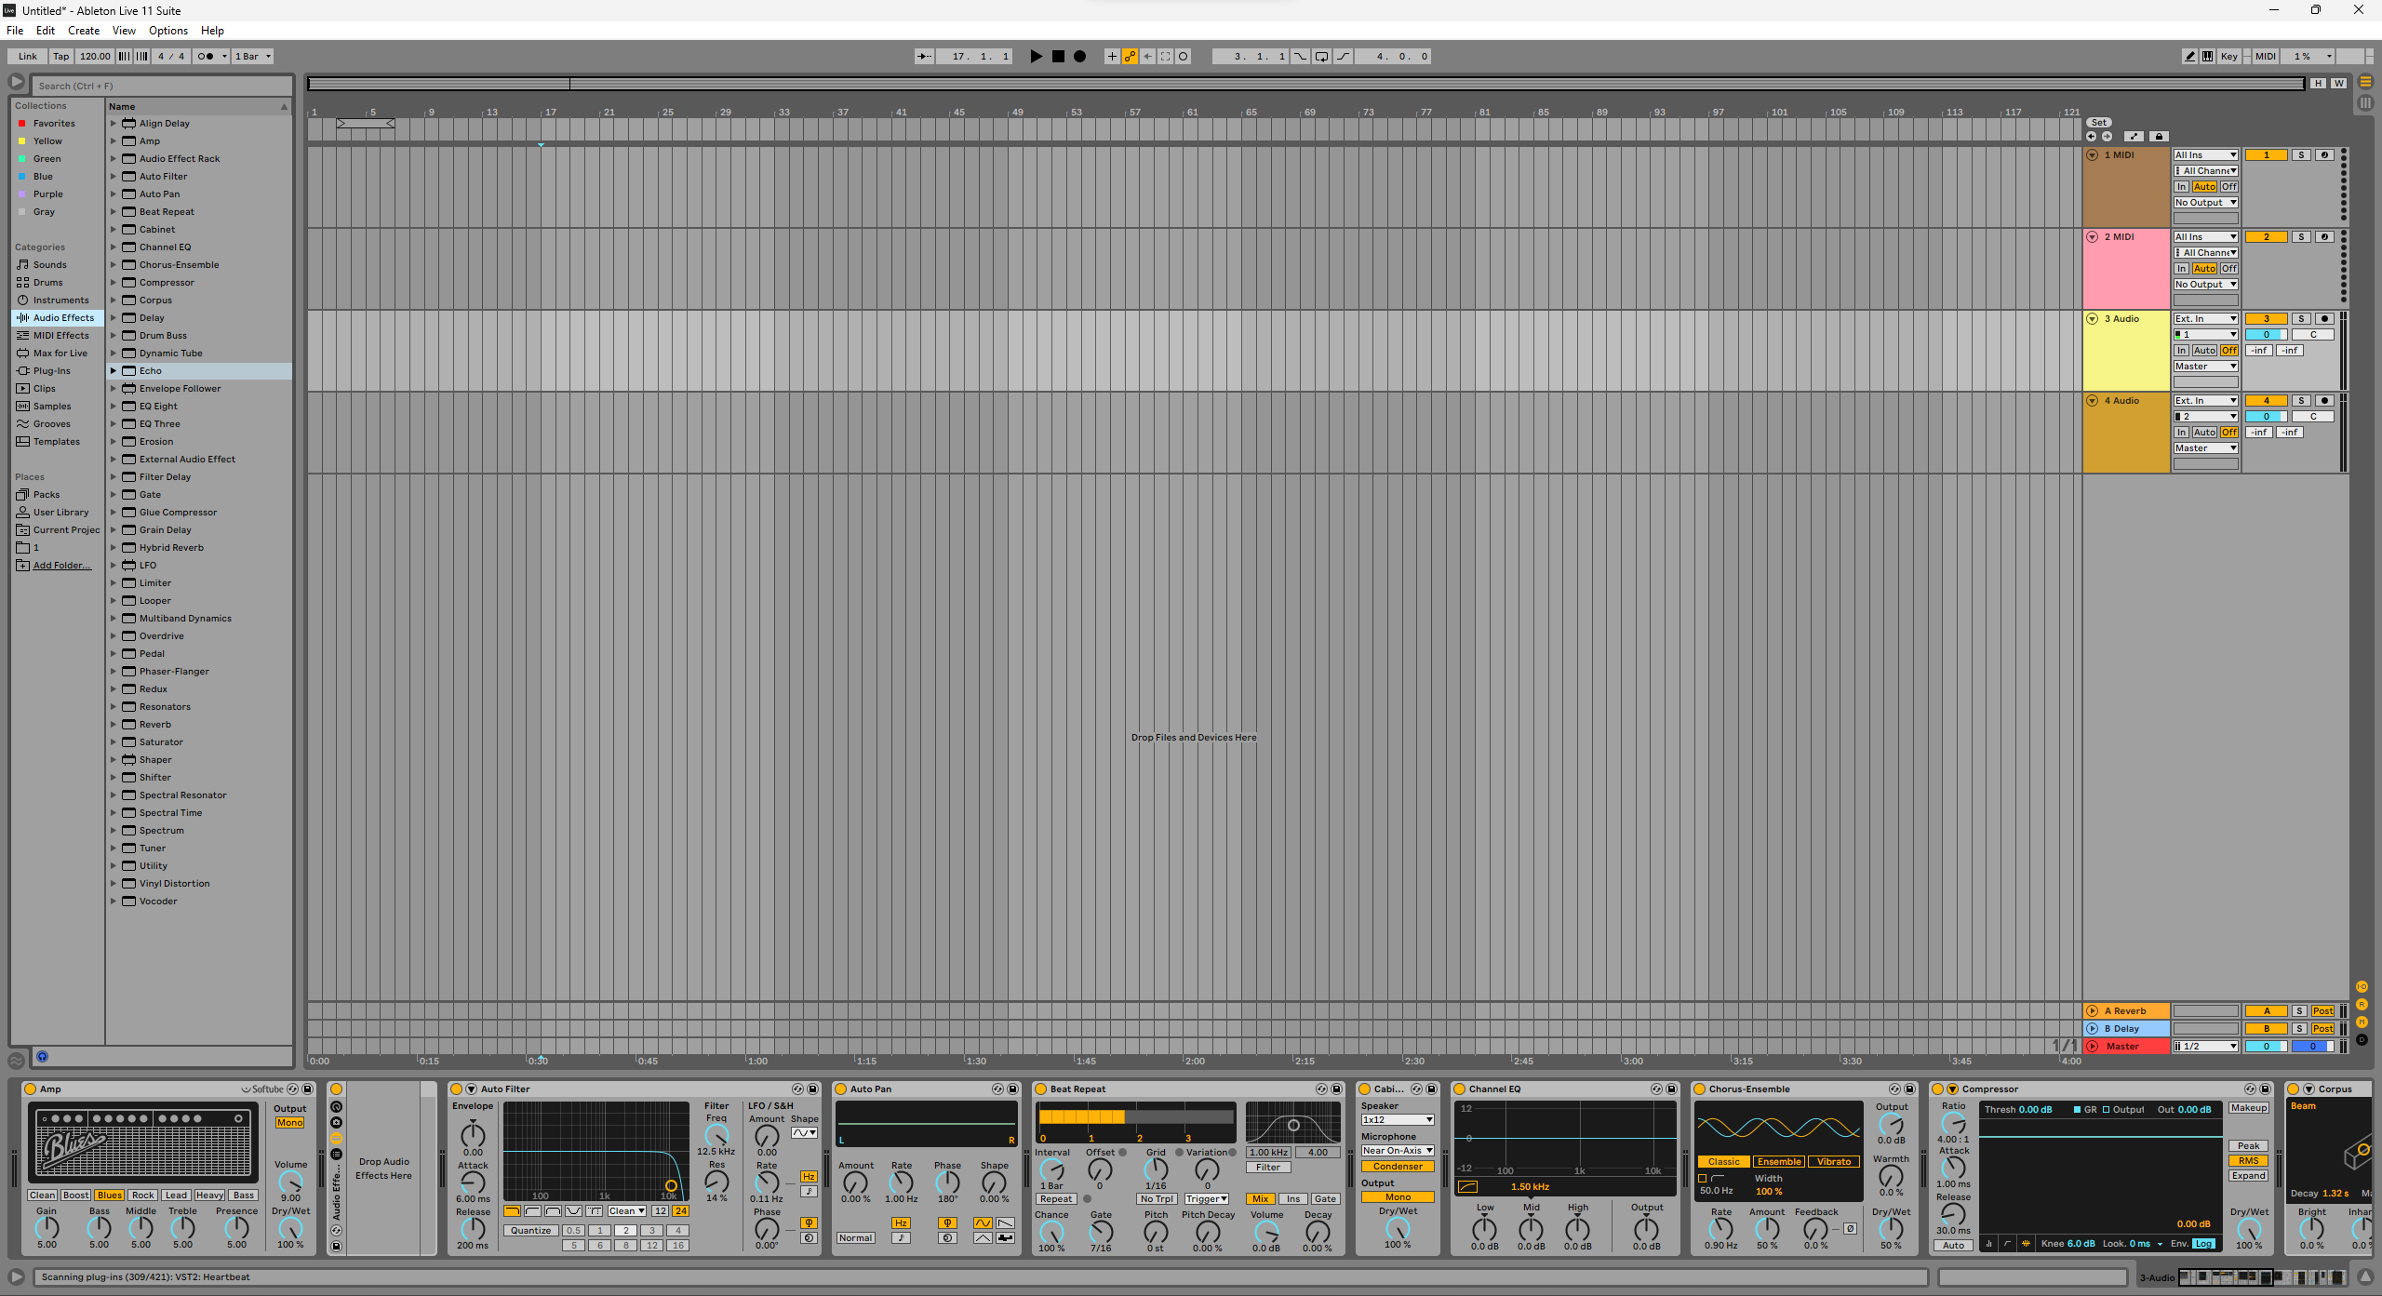This screenshot has height=1296, width=2382.
Task: Toggle the Beat Repeat device activator
Action: click(1040, 1089)
